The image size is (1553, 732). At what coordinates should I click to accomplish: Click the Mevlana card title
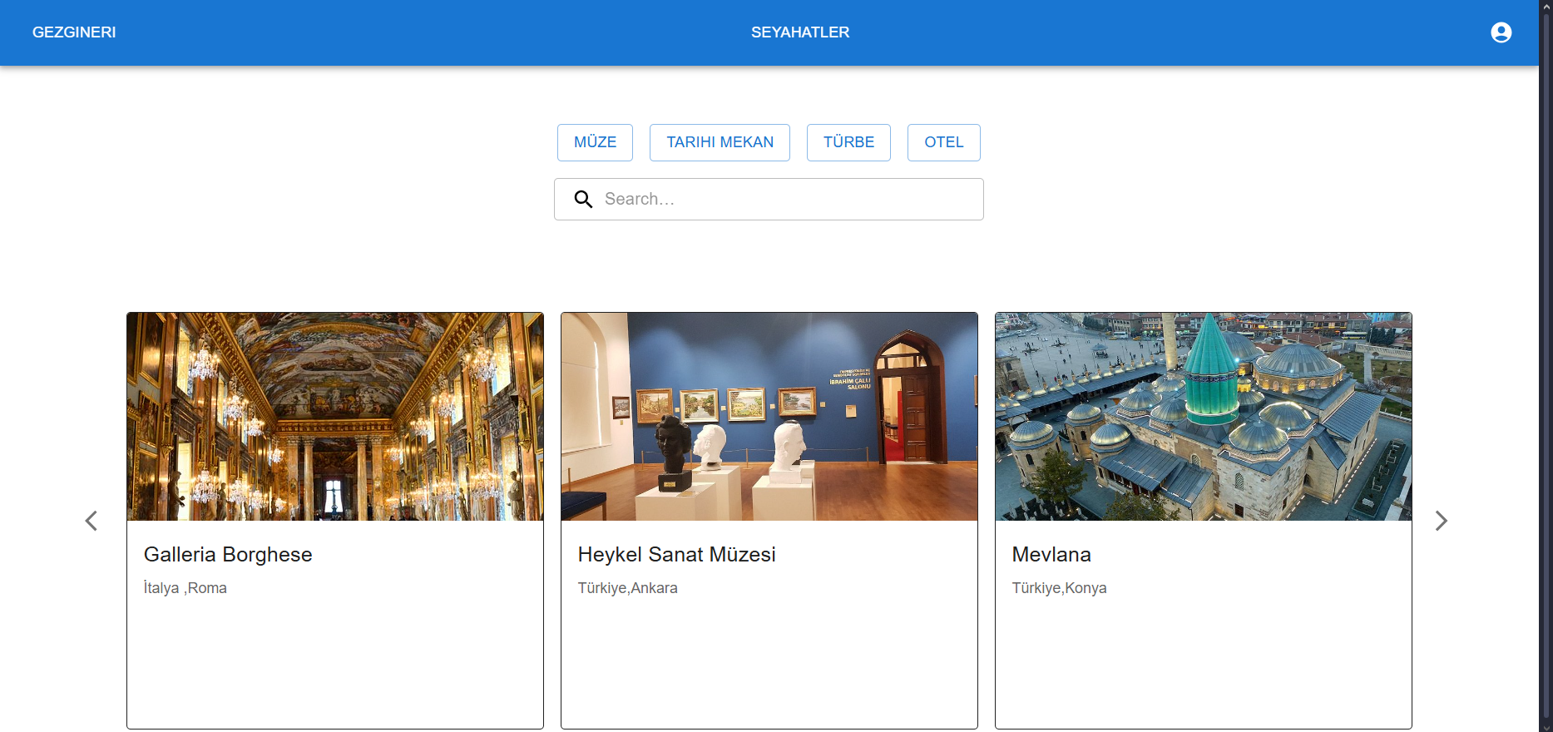pyautogui.click(x=1051, y=555)
